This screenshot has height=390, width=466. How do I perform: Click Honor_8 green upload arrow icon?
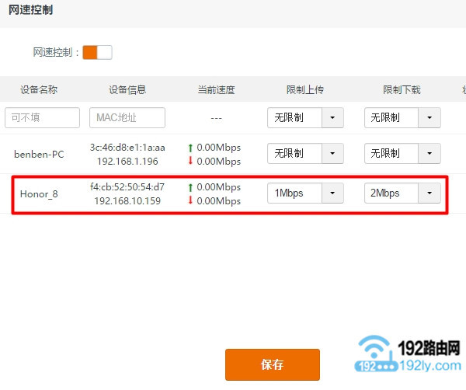point(190,187)
